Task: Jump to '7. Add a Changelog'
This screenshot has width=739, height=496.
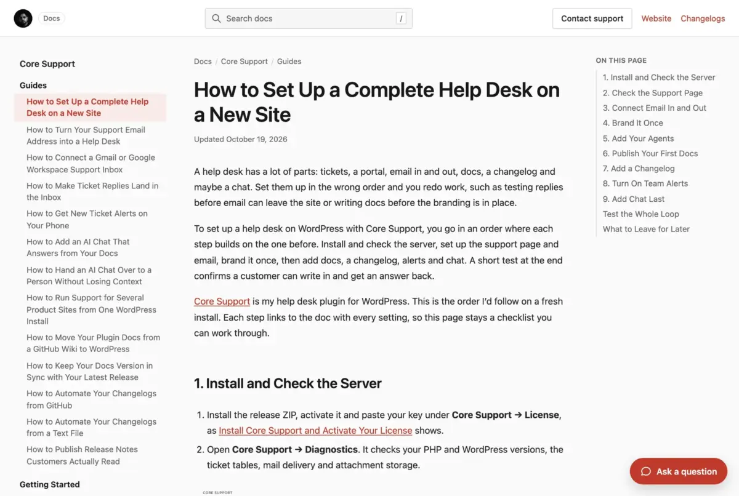Action: click(x=639, y=169)
